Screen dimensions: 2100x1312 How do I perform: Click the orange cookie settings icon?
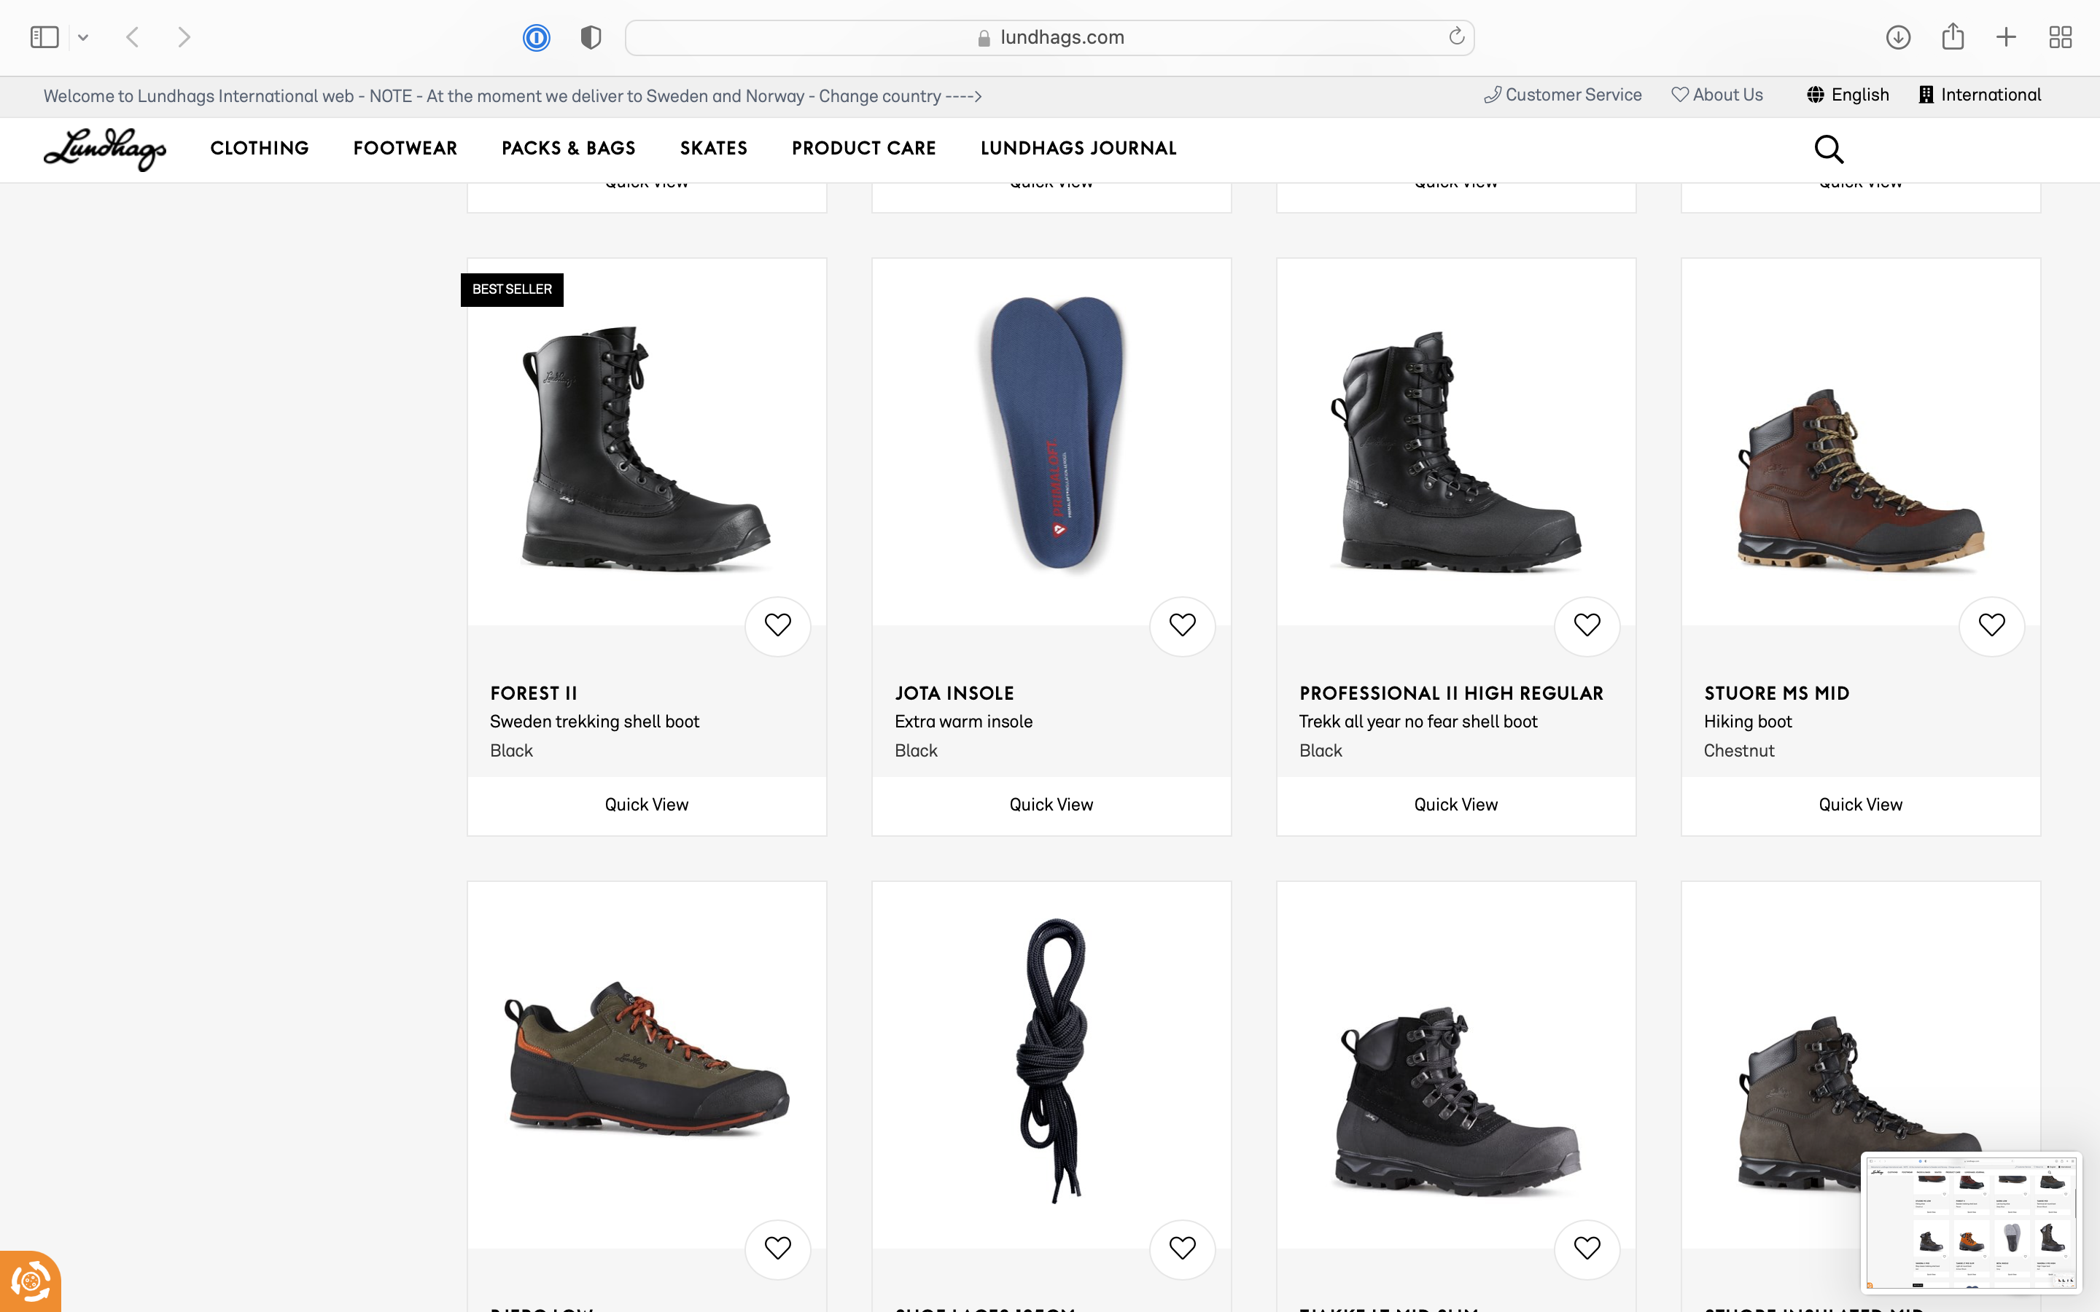[x=31, y=1281]
